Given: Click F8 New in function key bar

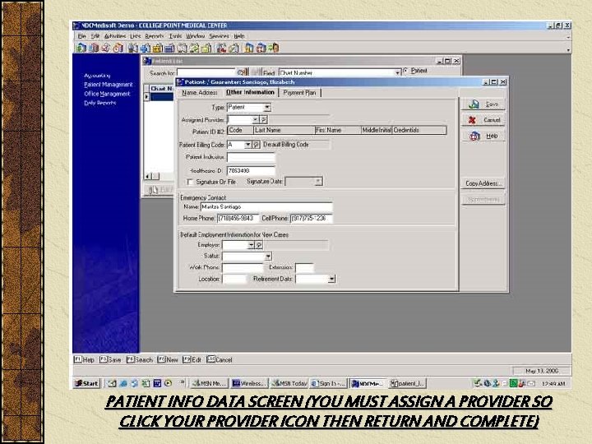Looking at the screenshot, I should coord(168,360).
